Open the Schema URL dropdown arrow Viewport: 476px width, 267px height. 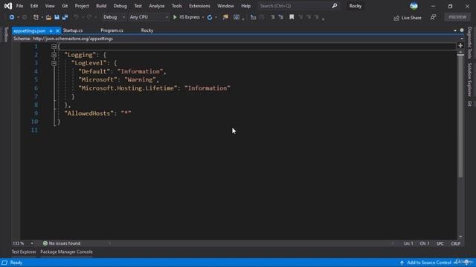point(461,39)
